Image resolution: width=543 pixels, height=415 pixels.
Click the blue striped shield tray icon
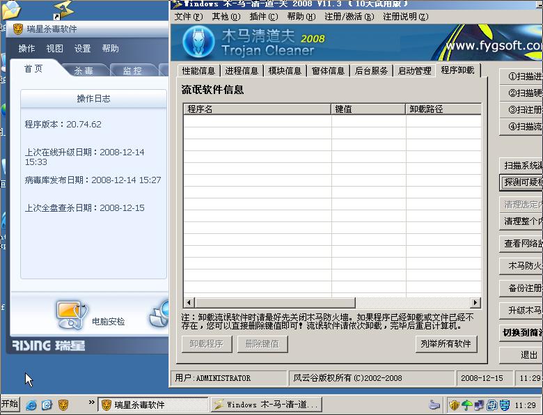[x=505, y=405]
